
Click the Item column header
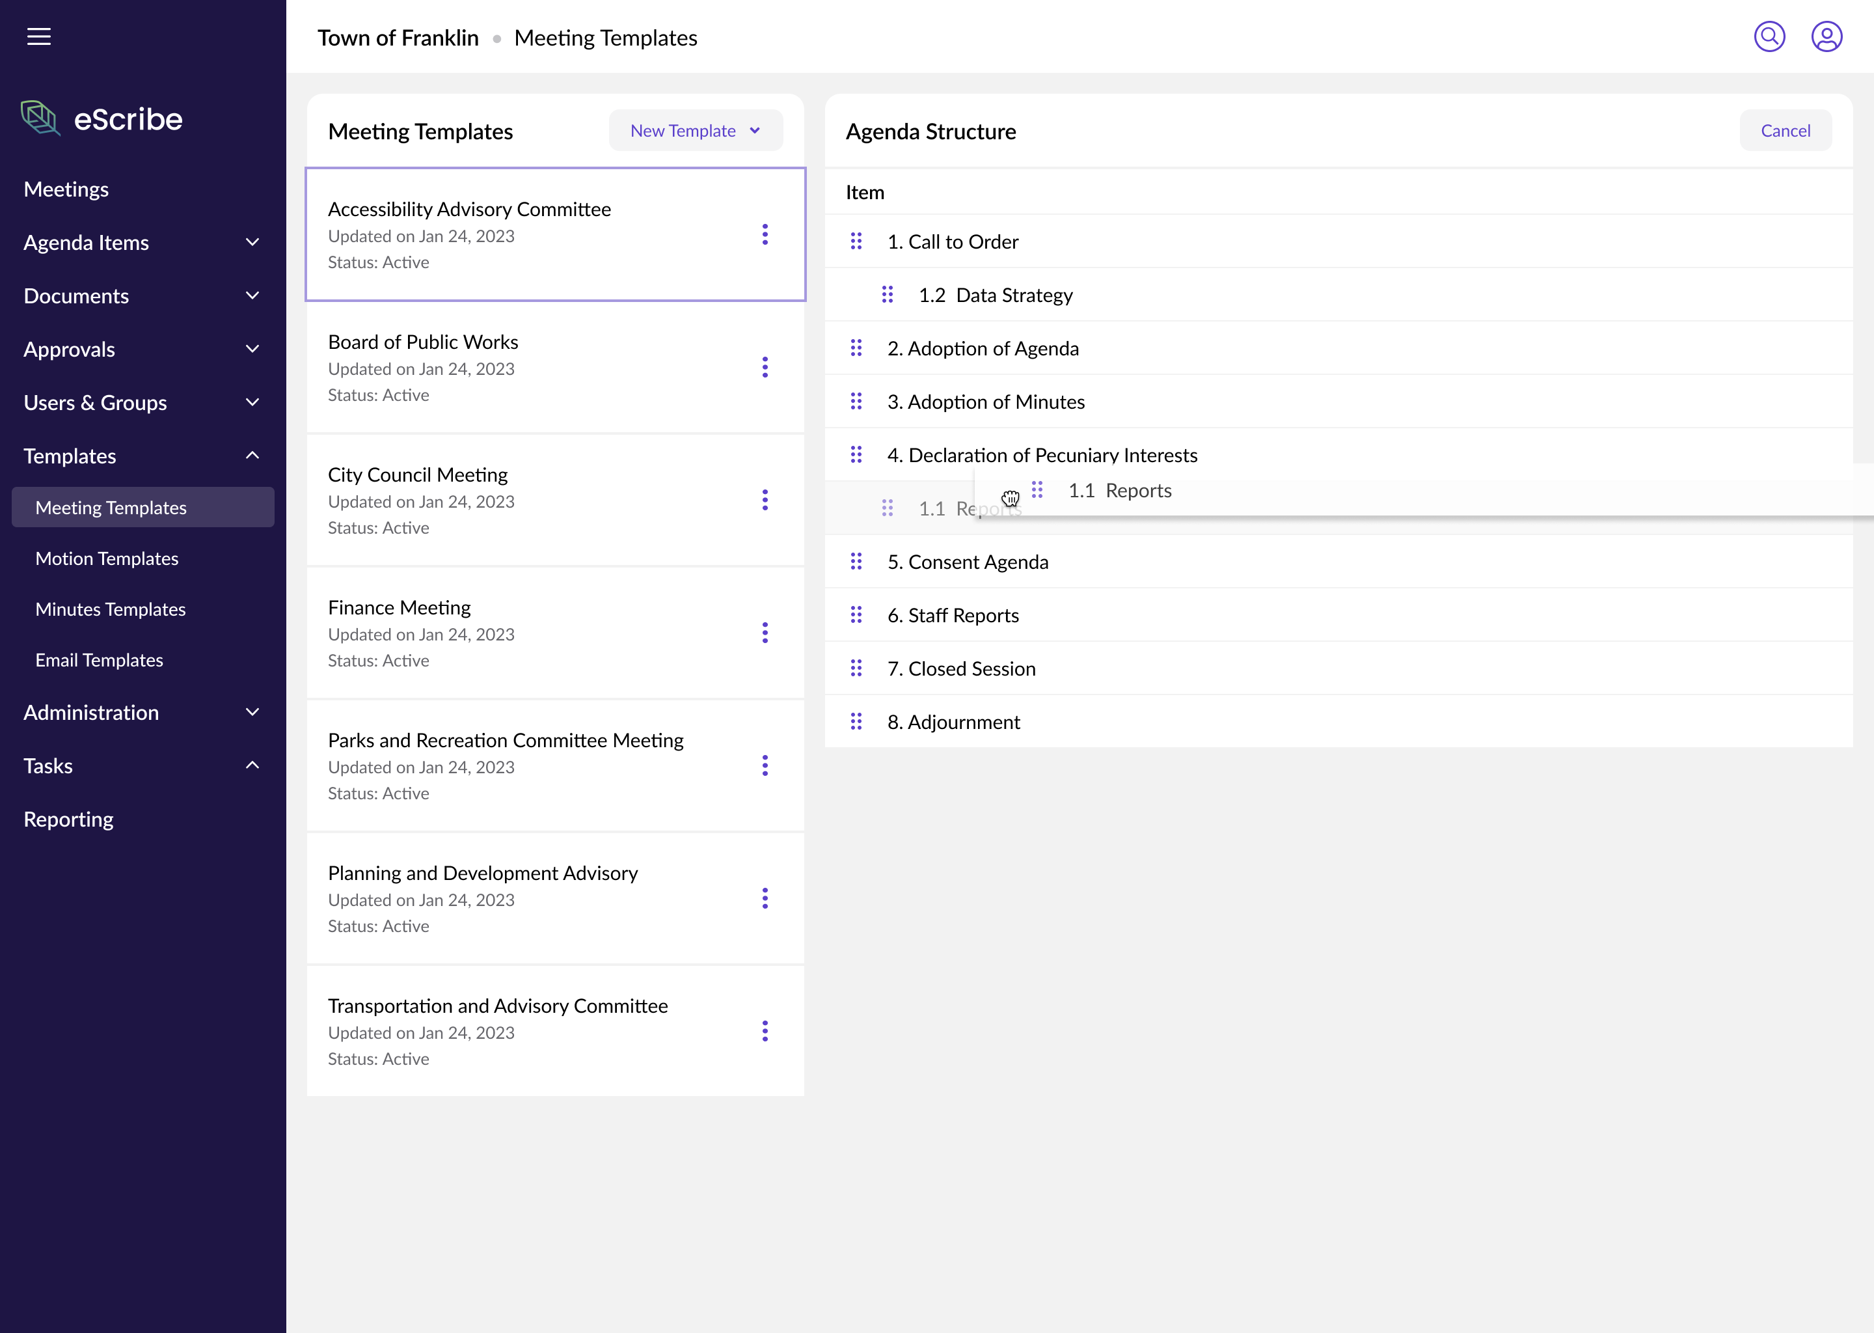point(865,192)
